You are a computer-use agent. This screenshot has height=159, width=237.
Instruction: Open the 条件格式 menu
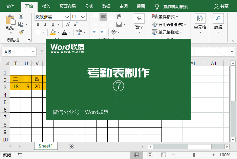tap(165, 17)
